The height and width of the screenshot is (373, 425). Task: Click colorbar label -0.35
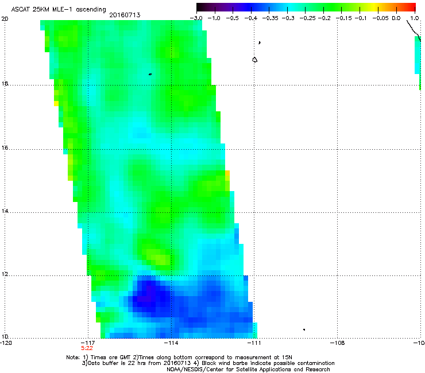coord(271,18)
